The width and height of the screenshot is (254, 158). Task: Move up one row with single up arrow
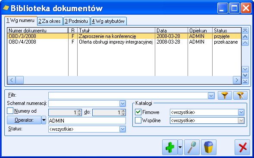[245, 42]
